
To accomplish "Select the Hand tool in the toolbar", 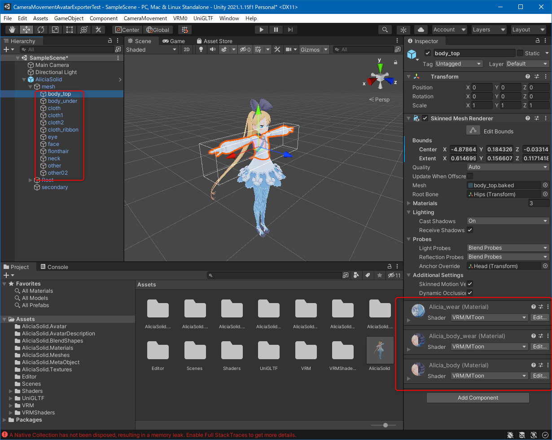I will [12, 30].
